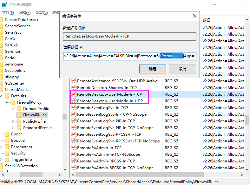The image size is (250, 185).
Task: Open the 查看(V) menu
Action: 41,12
